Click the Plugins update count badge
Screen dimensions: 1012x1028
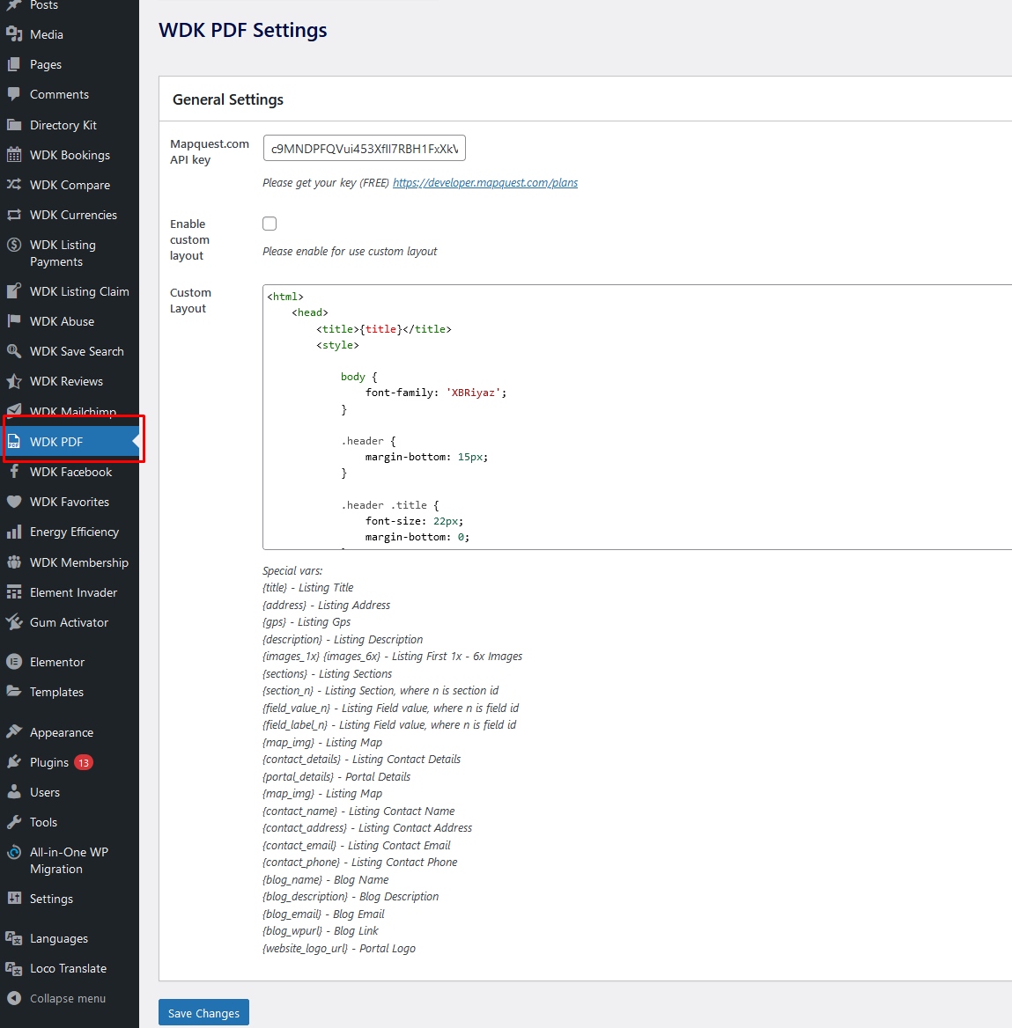click(x=84, y=762)
